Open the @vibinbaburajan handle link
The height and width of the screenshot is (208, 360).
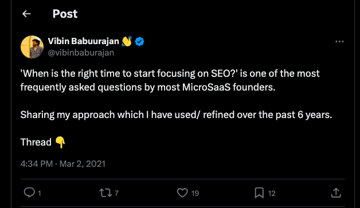[x=81, y=53]
